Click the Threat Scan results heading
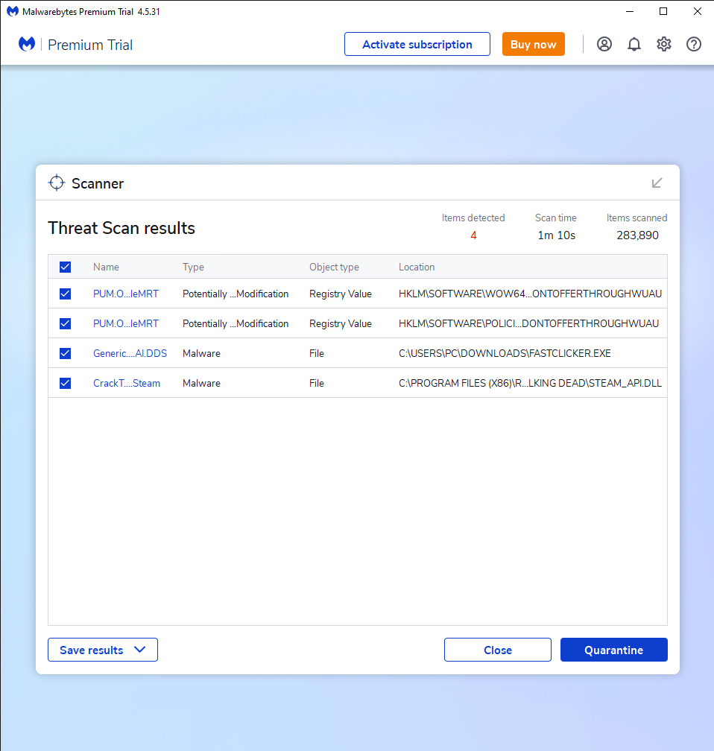The height and width of the screenshot is (751, 714). (121, 228)
